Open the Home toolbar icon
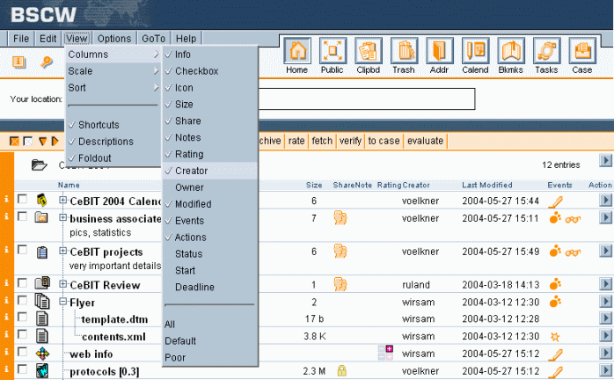Screen dimensions: 614x380 (297, 56)
